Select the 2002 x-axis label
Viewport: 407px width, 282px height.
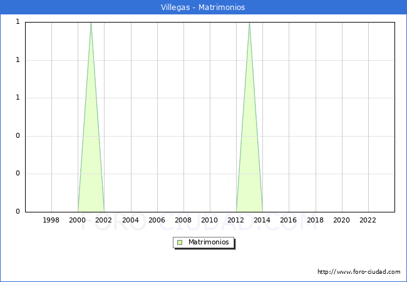click(104, 220)
